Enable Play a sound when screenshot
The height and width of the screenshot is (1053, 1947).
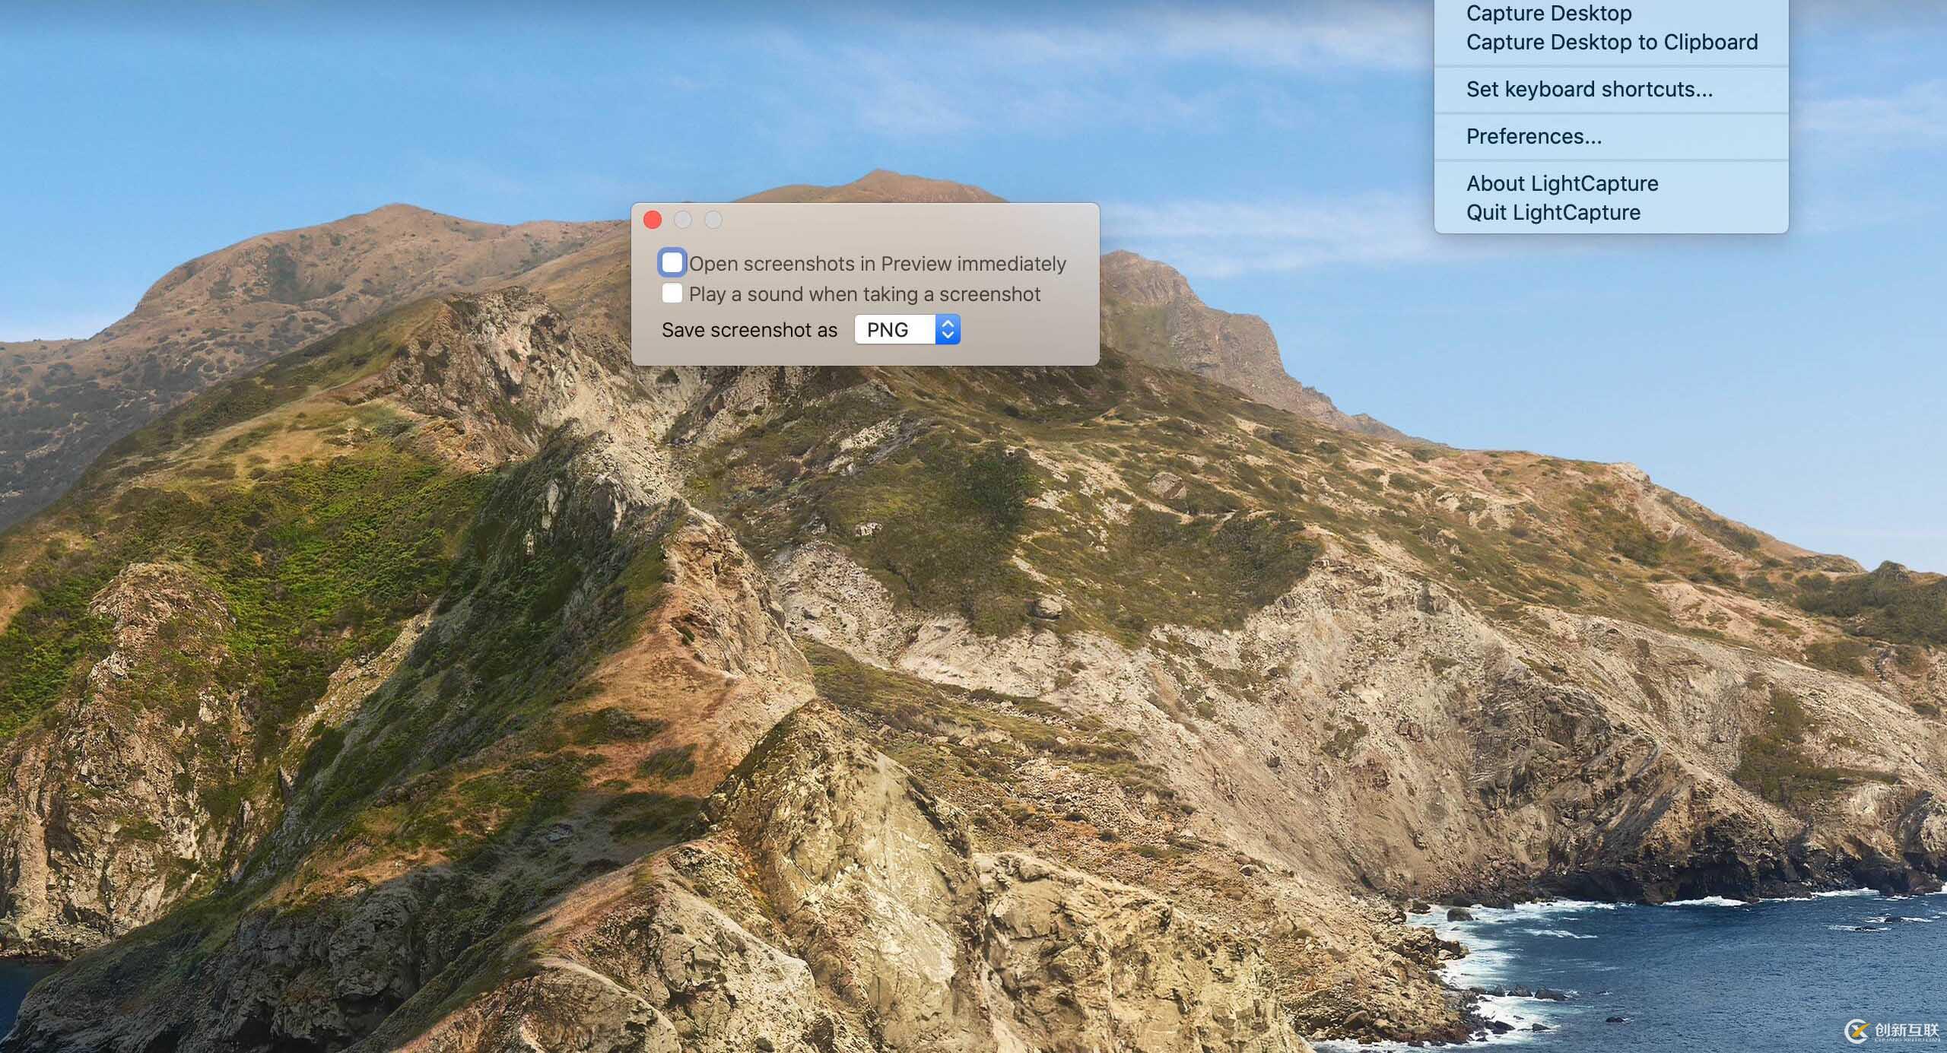pyautogui.click(x=672, y=293)
